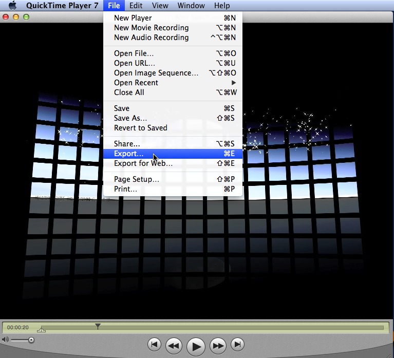Choose Save from the File menu
Screen dimensions: 394x358
pyautogui.click(x=173, y=108)
